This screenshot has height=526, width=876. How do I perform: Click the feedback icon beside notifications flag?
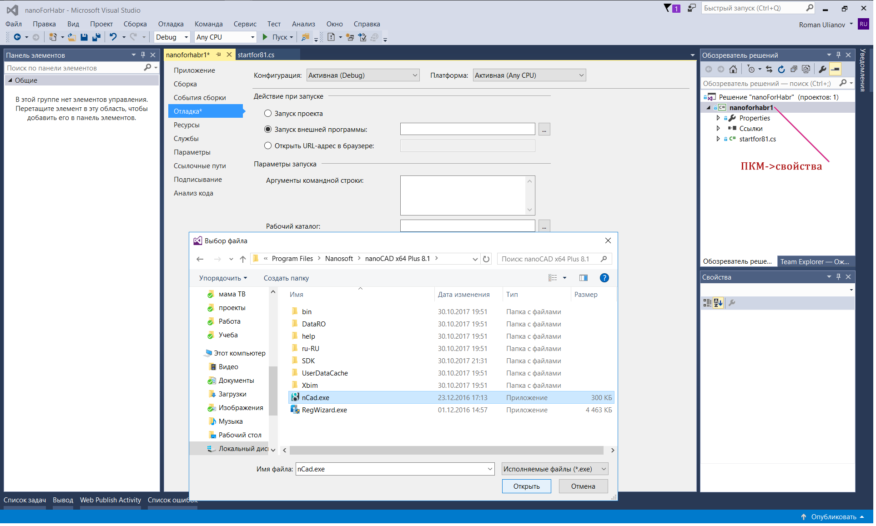coord(692,8)
